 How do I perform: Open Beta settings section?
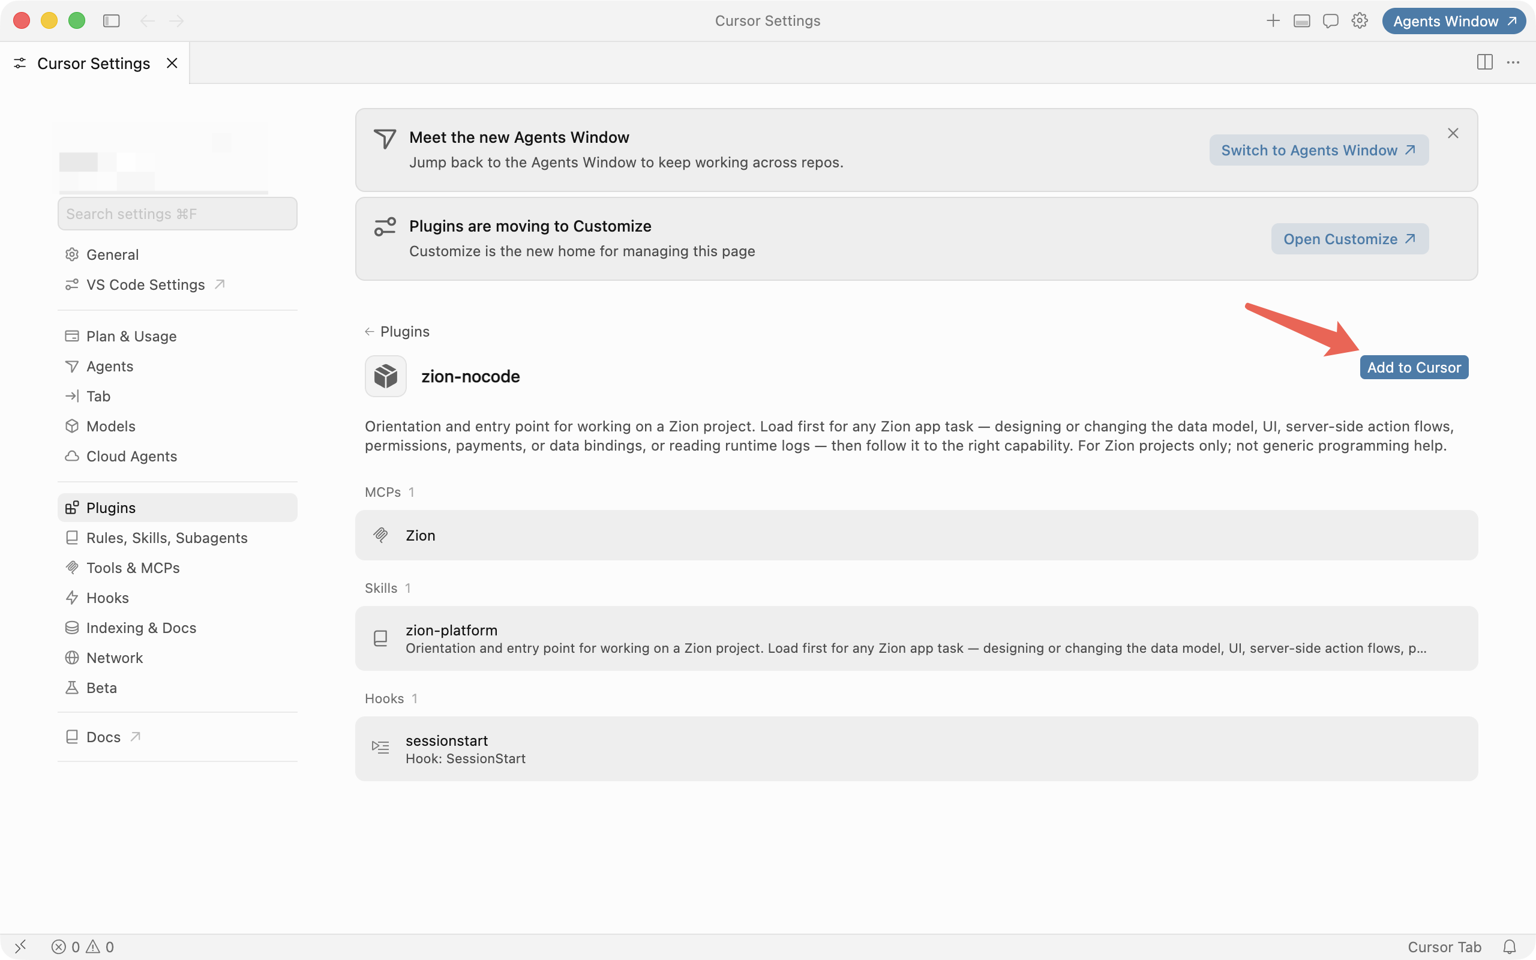[177, 688]
